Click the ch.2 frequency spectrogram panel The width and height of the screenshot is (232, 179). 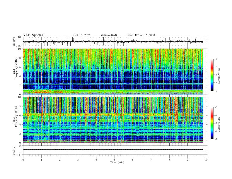point(113,120)
